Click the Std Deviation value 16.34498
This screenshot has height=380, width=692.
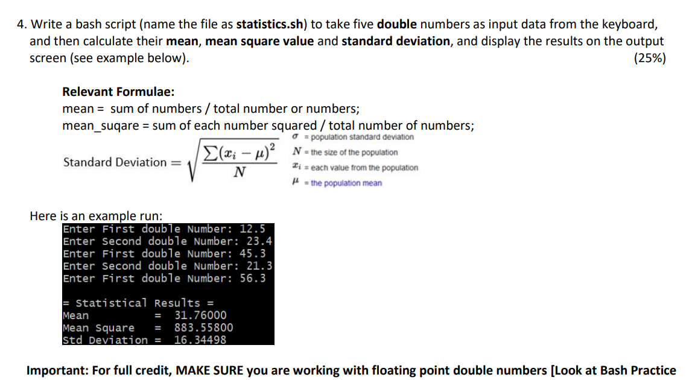[x=200, y=340]
